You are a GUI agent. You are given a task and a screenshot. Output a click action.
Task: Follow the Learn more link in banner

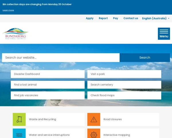pos(8,10)
